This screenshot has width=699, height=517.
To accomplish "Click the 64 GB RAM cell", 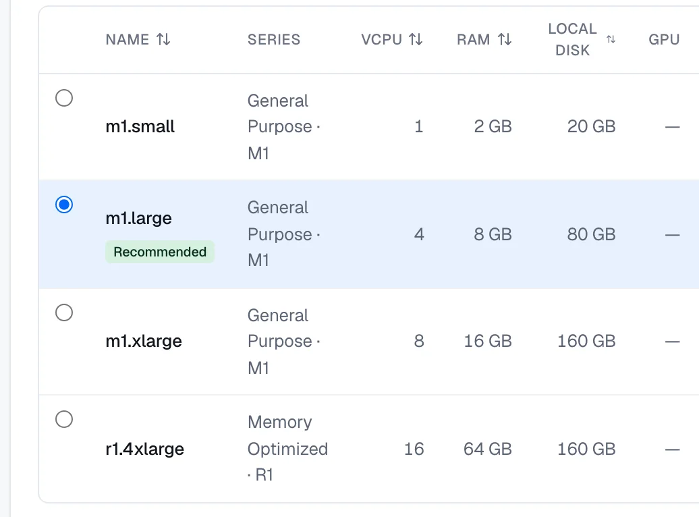I will tap(488, 449).
